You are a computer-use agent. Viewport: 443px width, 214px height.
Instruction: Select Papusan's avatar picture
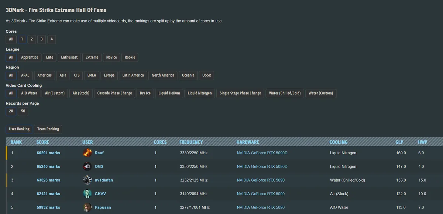(x=87, y=207)
